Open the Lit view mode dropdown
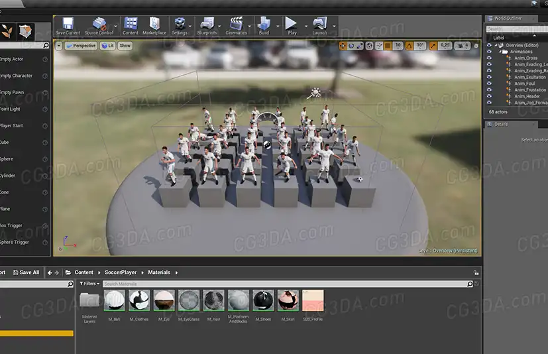Viewport: 548px width, 354px height. tap(107, 46)
